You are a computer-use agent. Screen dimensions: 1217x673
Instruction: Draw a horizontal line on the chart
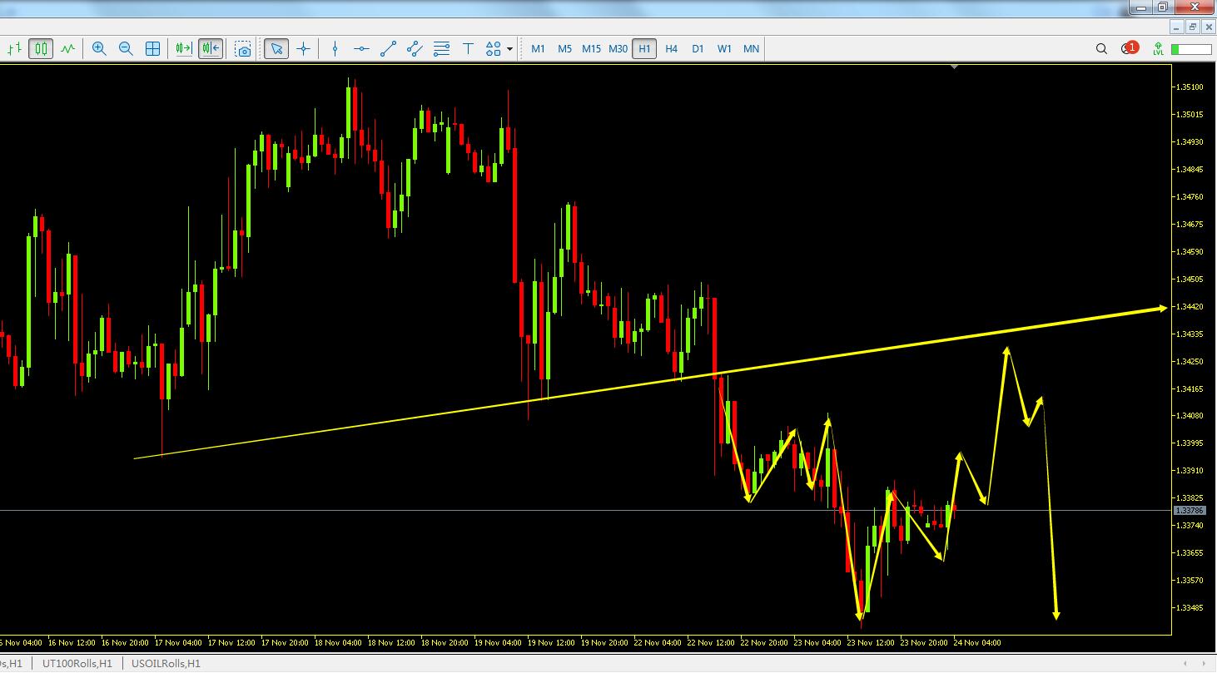point(361,49)
